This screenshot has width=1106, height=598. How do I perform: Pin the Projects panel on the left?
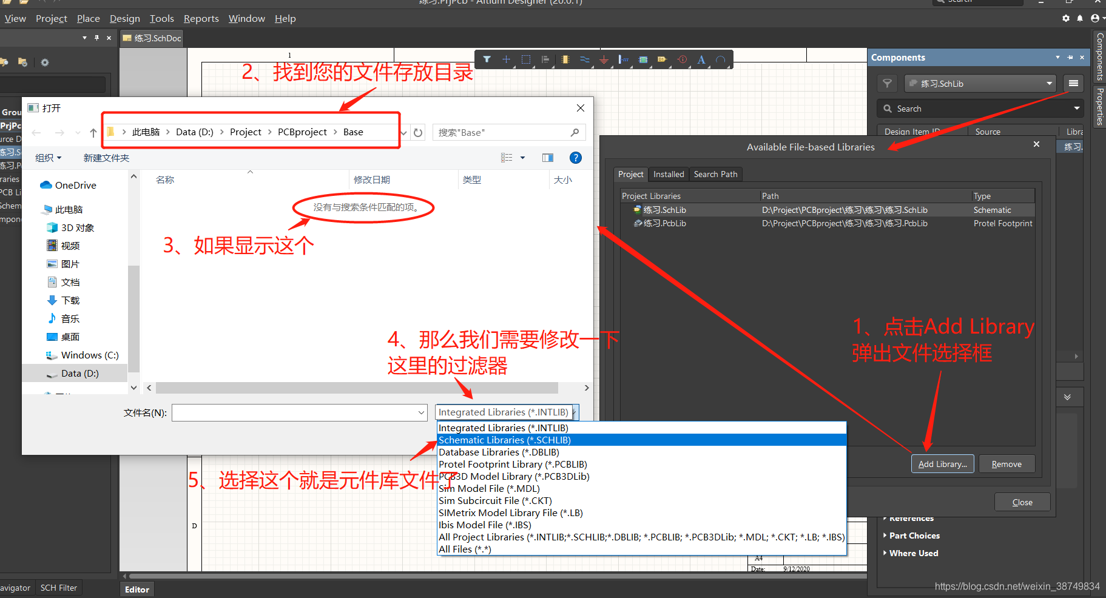(x=96, y=38)
